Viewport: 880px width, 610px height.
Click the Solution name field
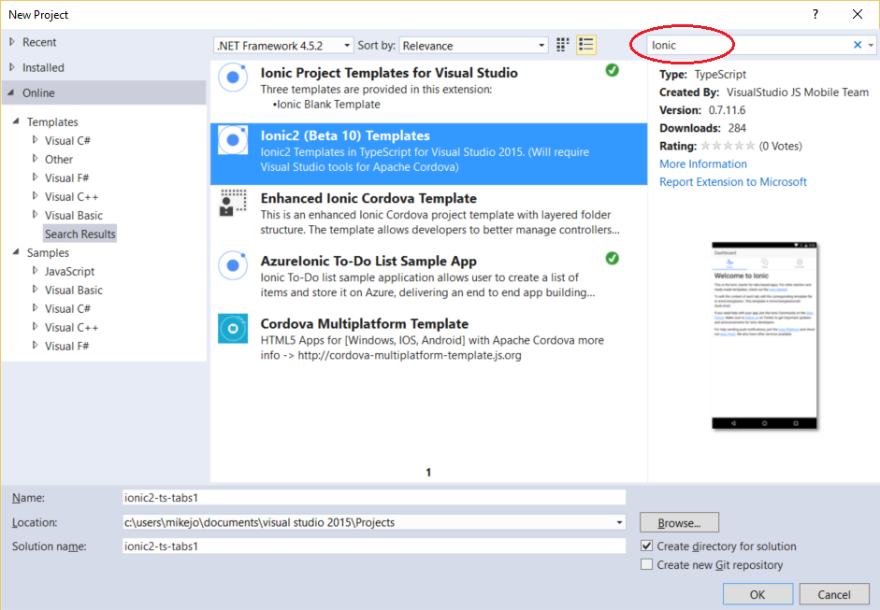[374, 546]
